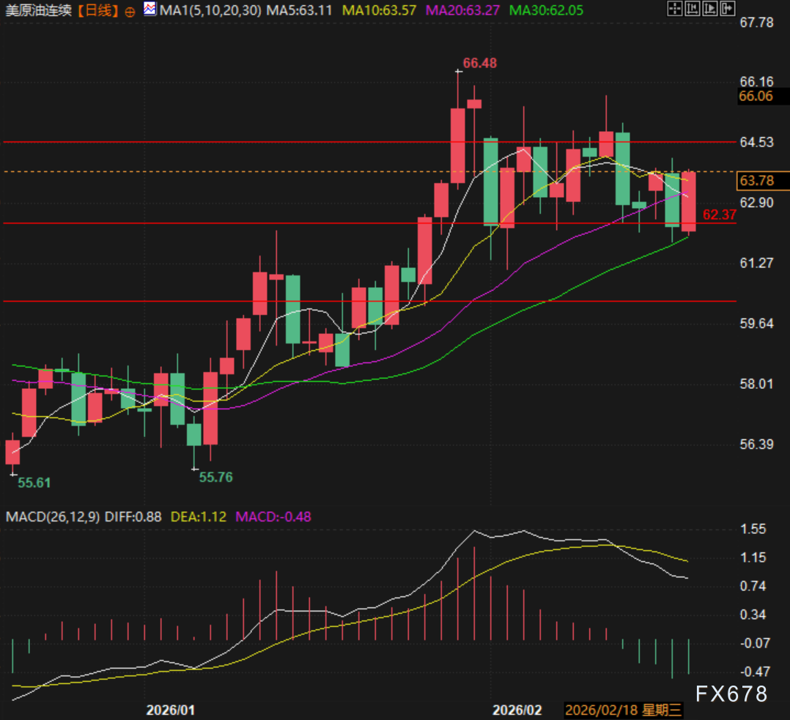The height and width of the screenshot is (720, 790).
Task: Click the MA5:63.11 legend value
Action: point(299,10)
